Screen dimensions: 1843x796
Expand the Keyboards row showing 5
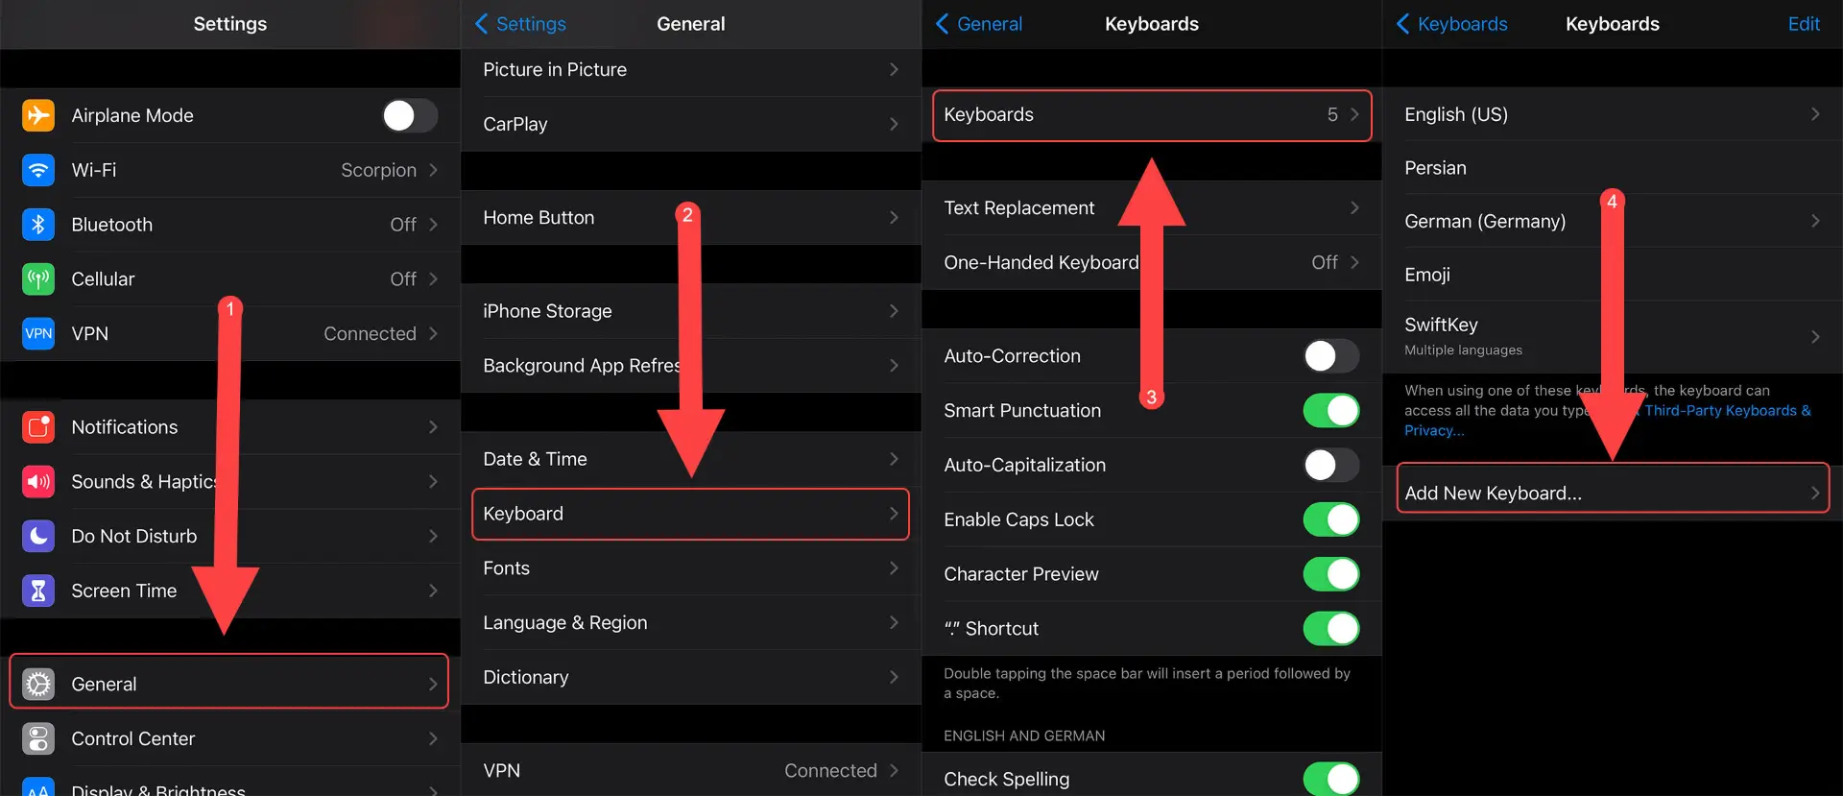pos(1152,115)
